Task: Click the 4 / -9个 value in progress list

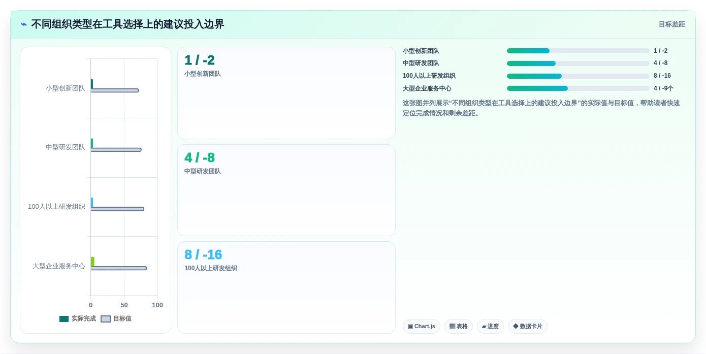Action: coord(663,88)
